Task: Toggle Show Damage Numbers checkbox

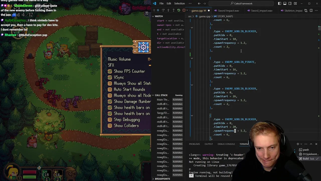Action: tap(110, 102)
